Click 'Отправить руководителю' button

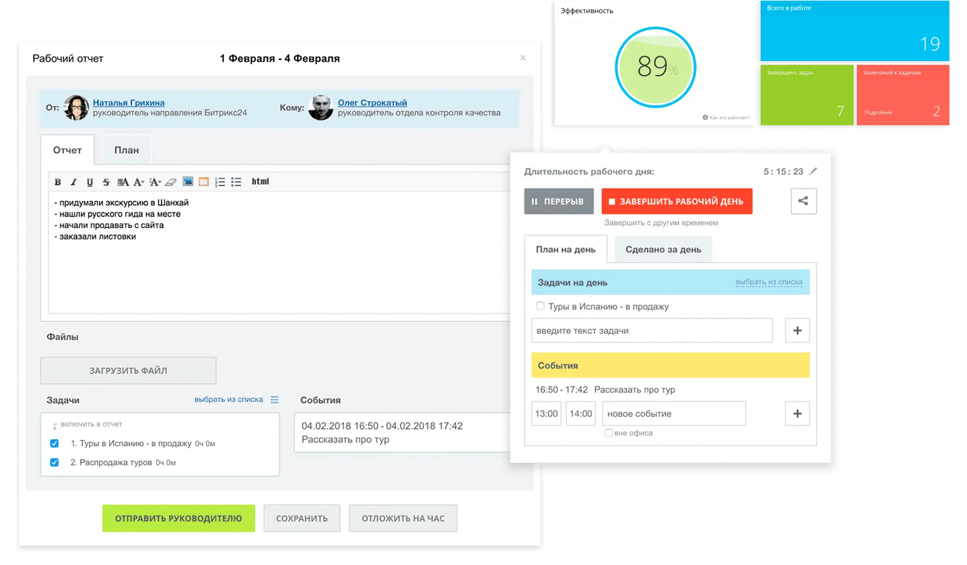(x=179, y=518)
